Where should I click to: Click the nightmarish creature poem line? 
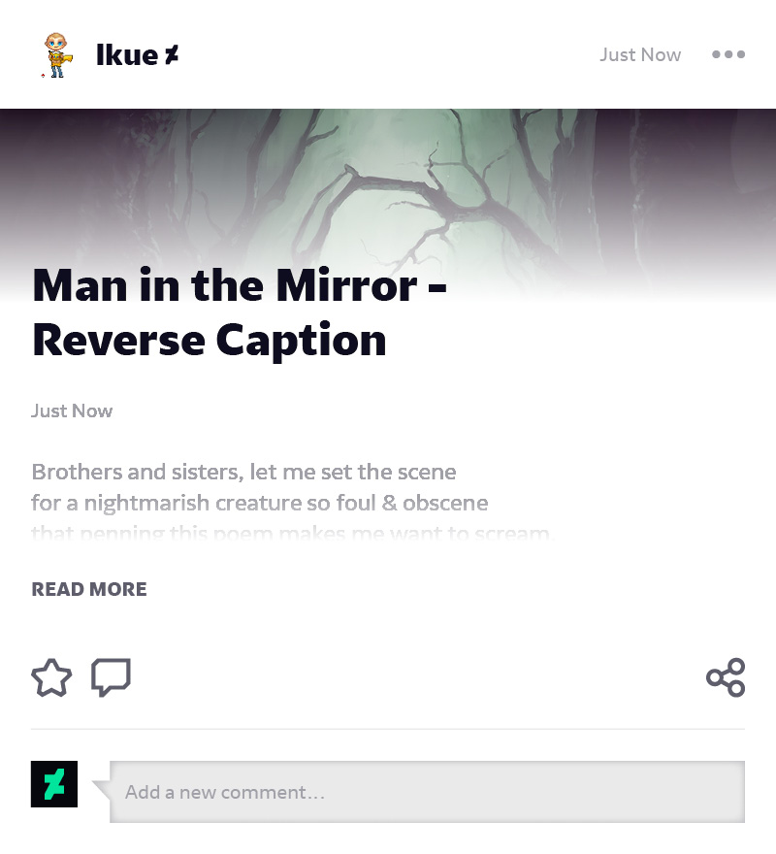259,503
